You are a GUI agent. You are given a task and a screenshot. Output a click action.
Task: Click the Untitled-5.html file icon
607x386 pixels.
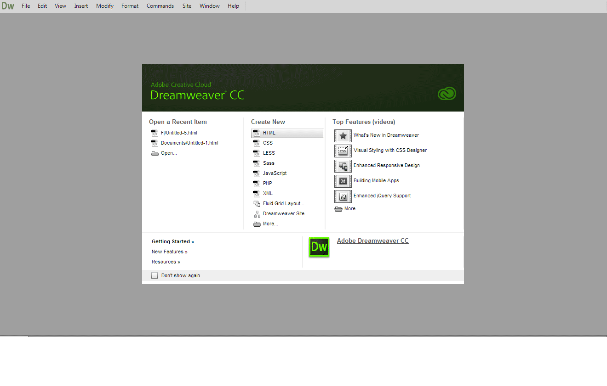(x=155, y=133)
